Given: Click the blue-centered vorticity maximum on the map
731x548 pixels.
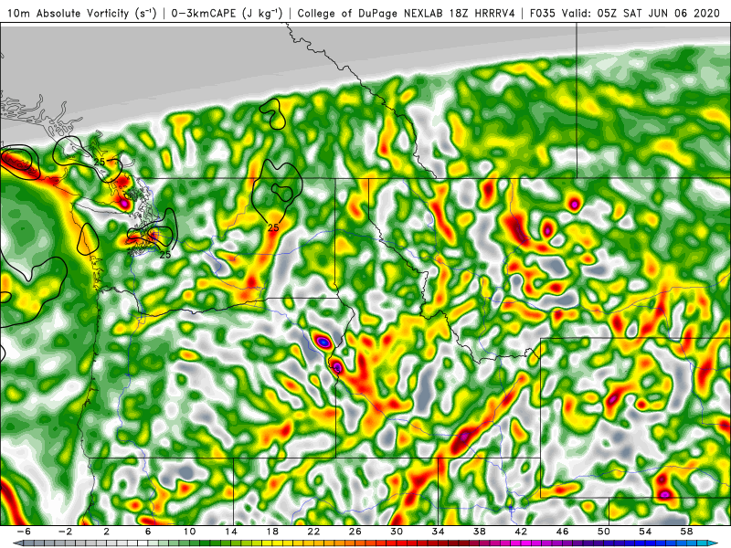Looking at the screenshot, I should (x=323, y=342).
